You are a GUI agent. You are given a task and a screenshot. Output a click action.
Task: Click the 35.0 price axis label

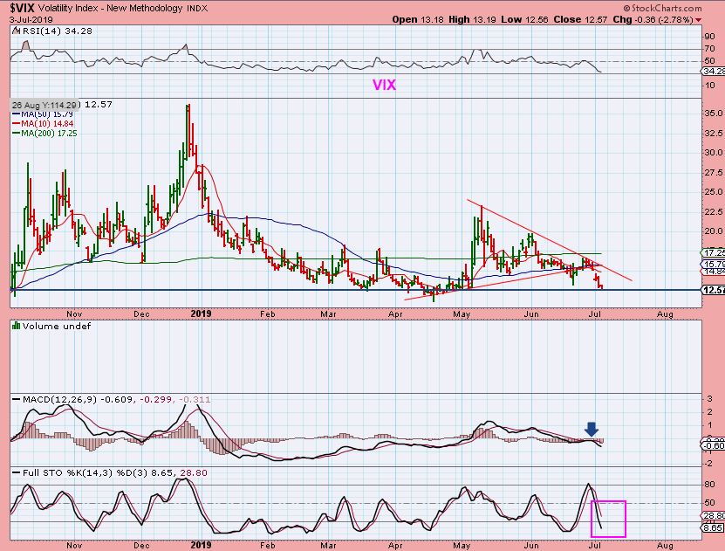pos(714,114)
